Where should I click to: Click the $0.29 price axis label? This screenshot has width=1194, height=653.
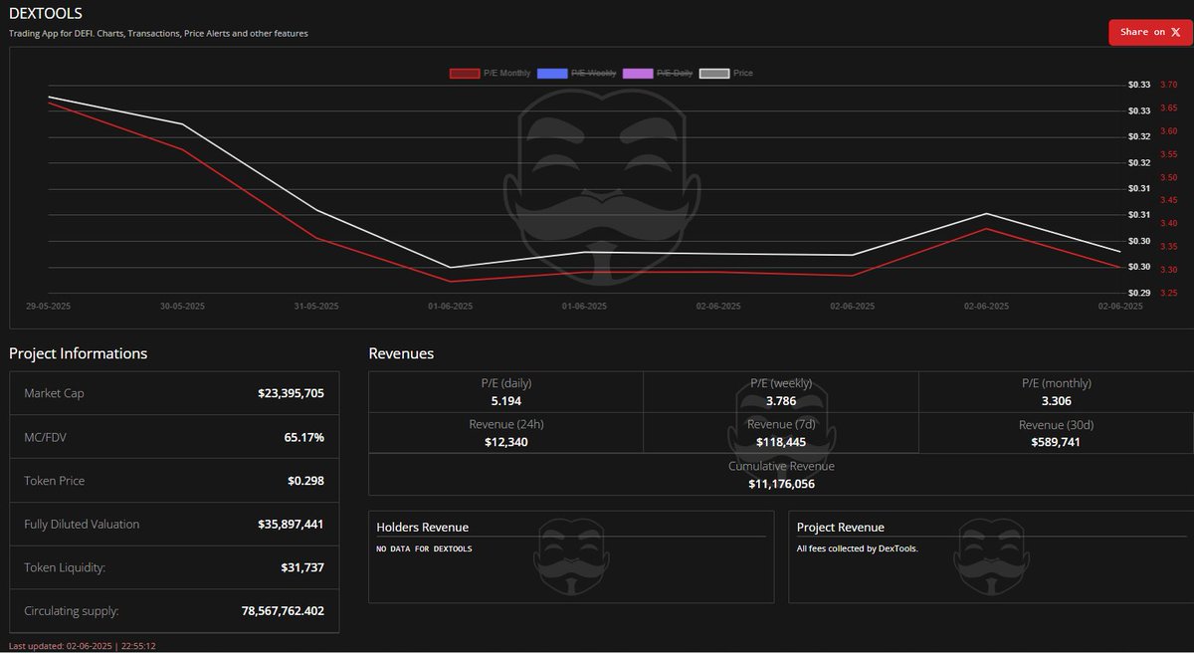click(1139, 293)
